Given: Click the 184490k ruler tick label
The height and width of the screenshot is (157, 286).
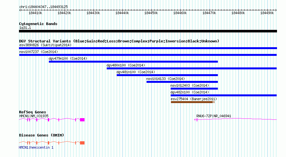Looking at the screenshot, I should (267, 13).
